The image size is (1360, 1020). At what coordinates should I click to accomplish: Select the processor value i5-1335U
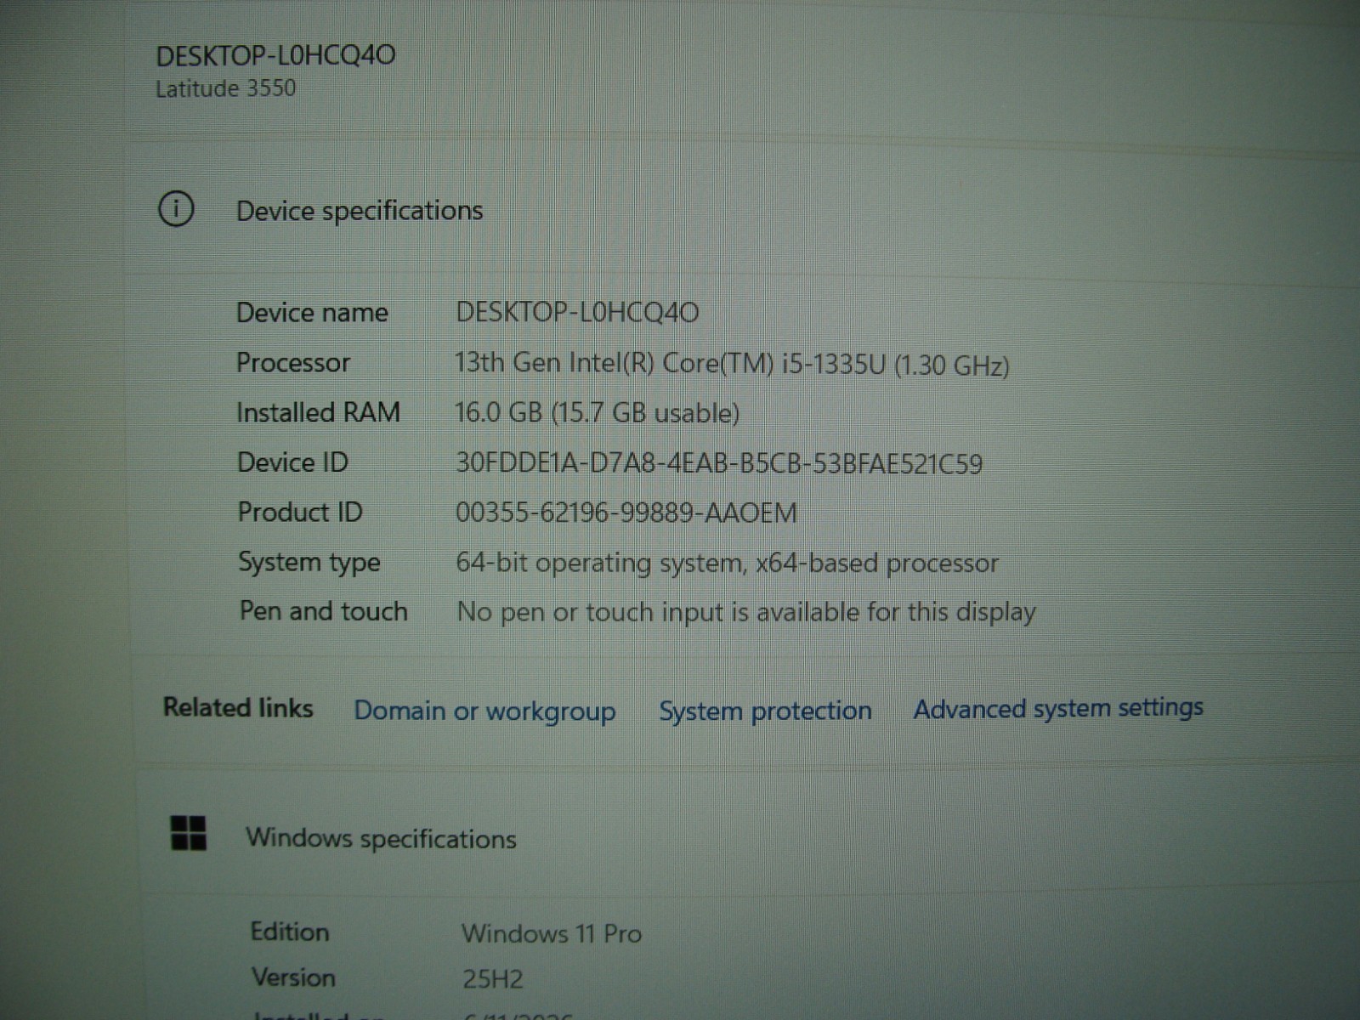click(x=732, y=365)
